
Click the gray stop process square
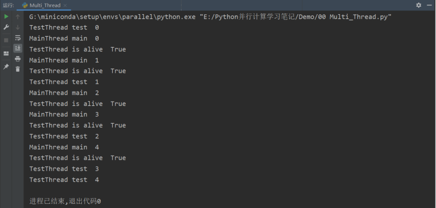6,40
